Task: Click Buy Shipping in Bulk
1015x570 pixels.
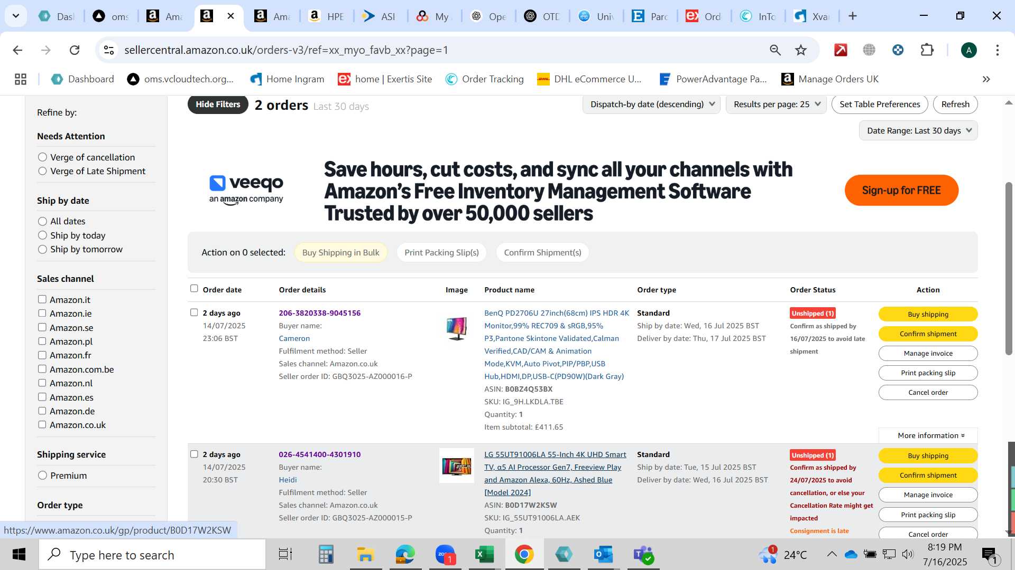Action: tap(340, 253)
